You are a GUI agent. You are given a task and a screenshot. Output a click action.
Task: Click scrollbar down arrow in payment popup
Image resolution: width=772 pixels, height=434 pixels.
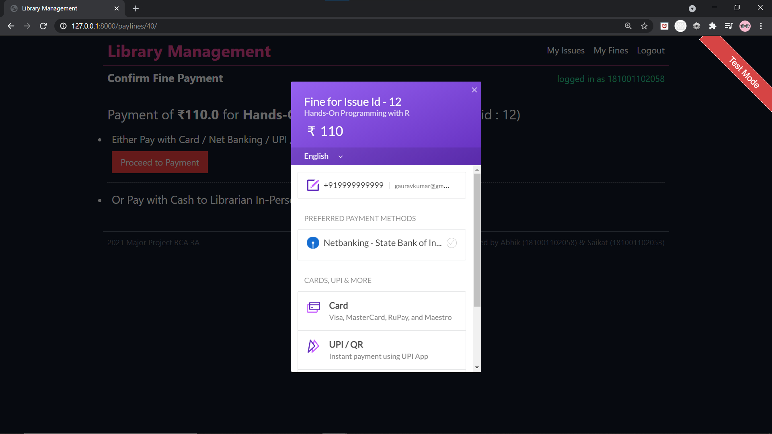point(477,367)
